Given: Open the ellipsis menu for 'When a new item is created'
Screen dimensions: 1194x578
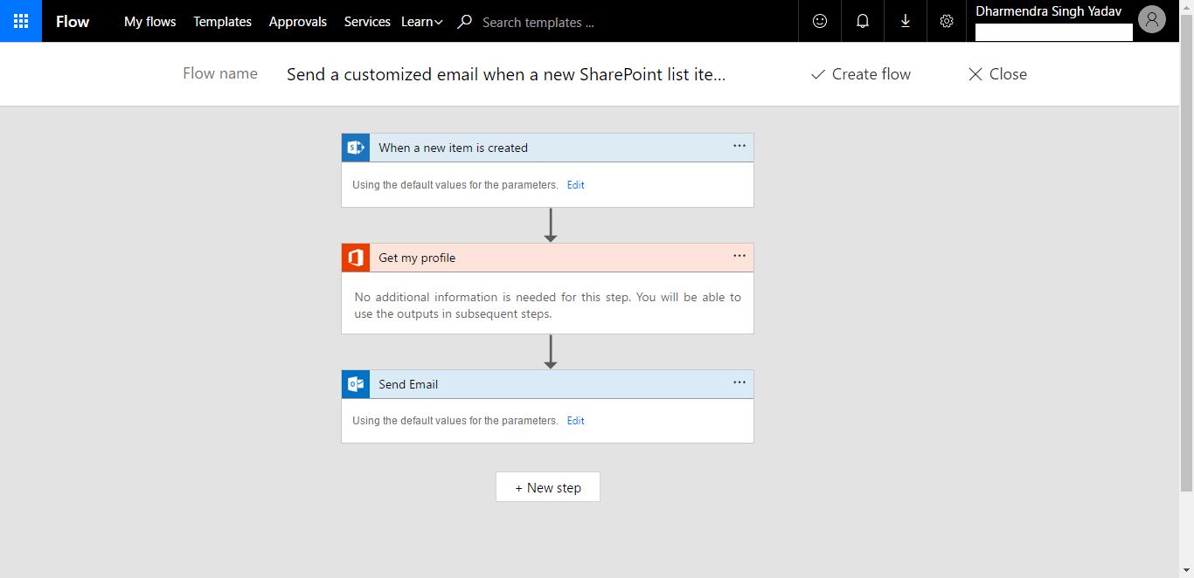Looking at the screenshot, I should 739,146.
